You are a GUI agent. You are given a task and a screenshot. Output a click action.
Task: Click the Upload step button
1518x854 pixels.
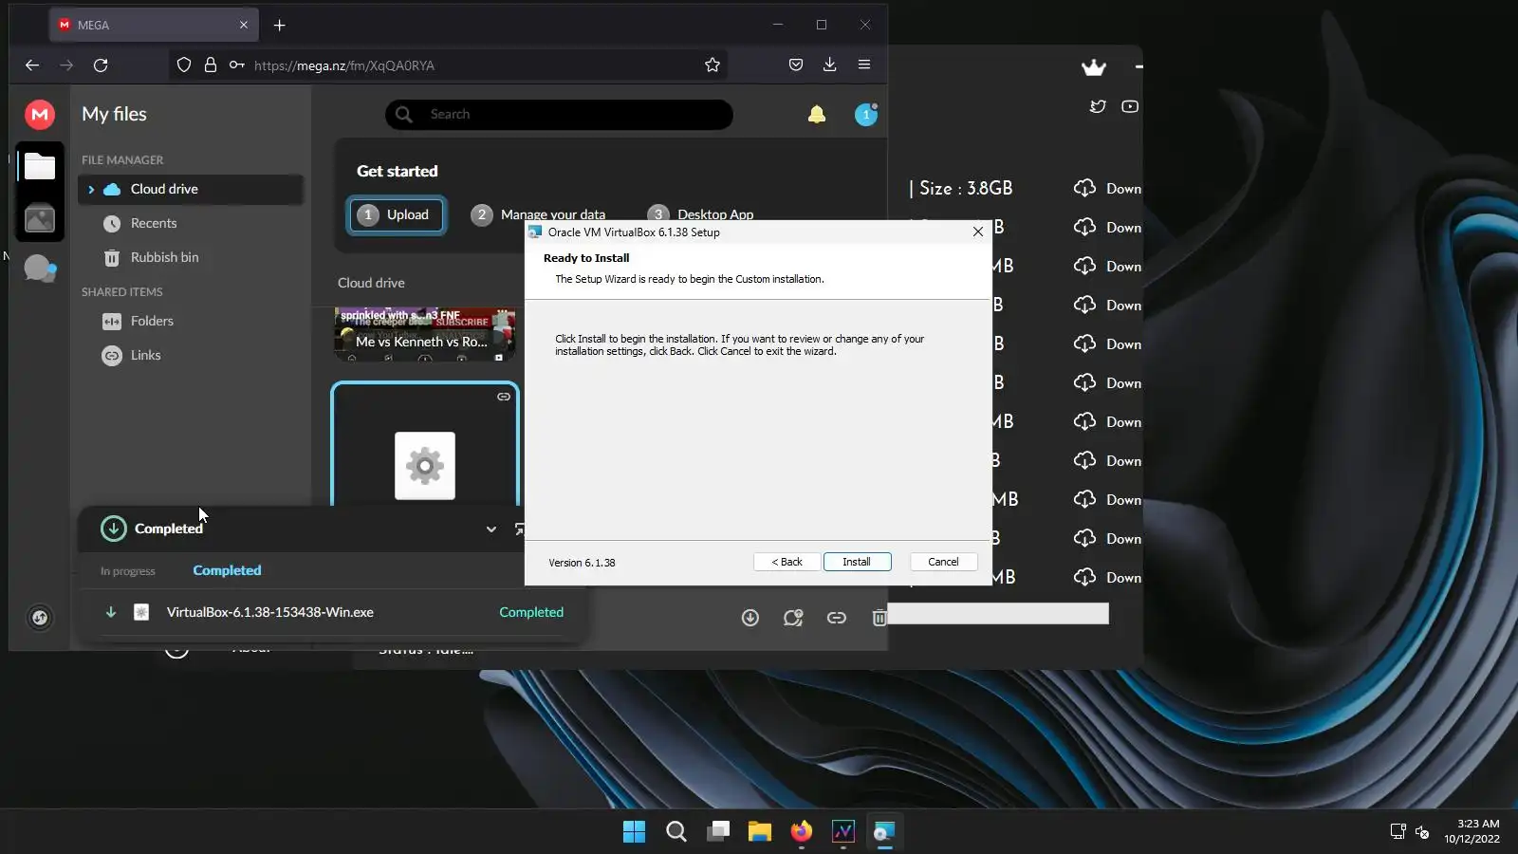pyautogui.click(x=396, y=215)
